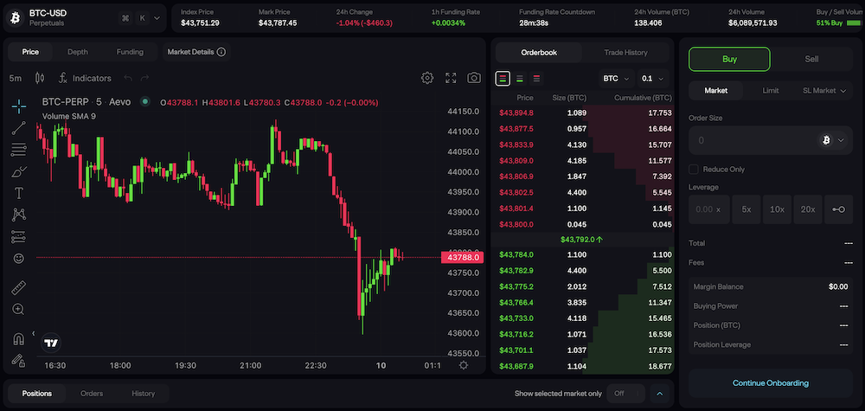Open the forecasting and measurement tools
The width and height of the screenshot is (865, 411).
(19, 237)
